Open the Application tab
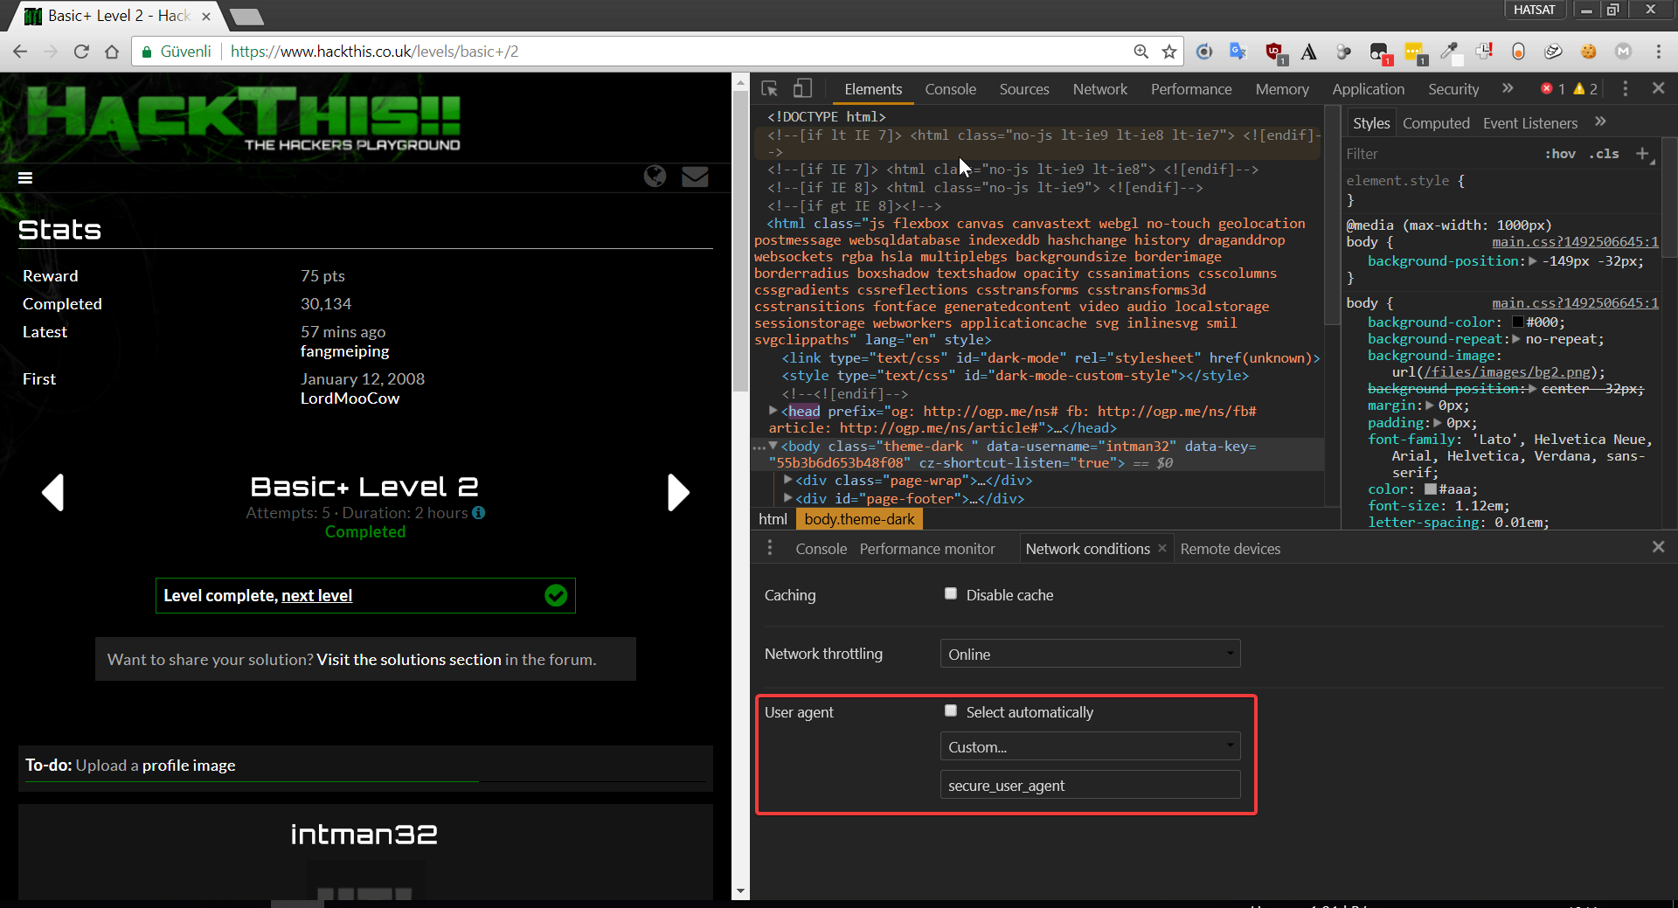Viewport: 1678px width, 908px height. point(1368,89)
